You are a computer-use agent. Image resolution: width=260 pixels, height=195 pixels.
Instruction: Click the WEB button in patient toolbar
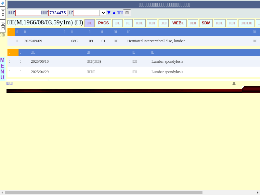point(178,23)
